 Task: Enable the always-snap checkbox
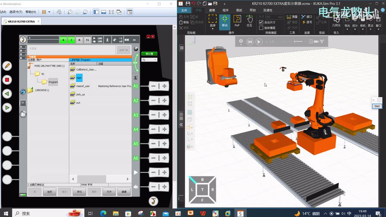point(261,28)
